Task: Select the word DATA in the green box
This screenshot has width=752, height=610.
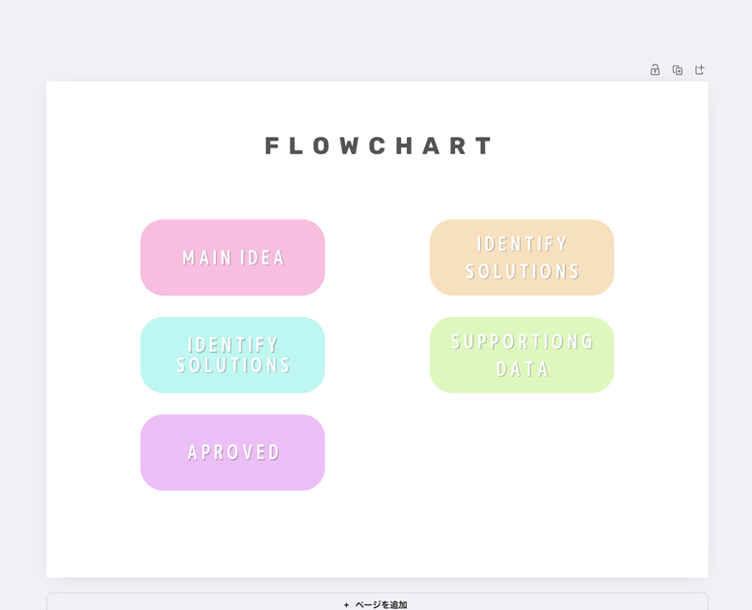Action: [523, 369]
